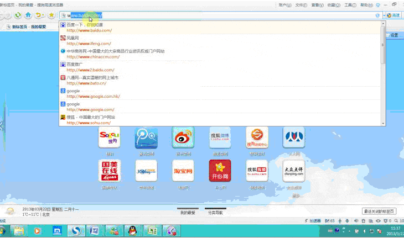
Task: Click the QQ penguin taskbar icon
Action: (x=132, y=230)
